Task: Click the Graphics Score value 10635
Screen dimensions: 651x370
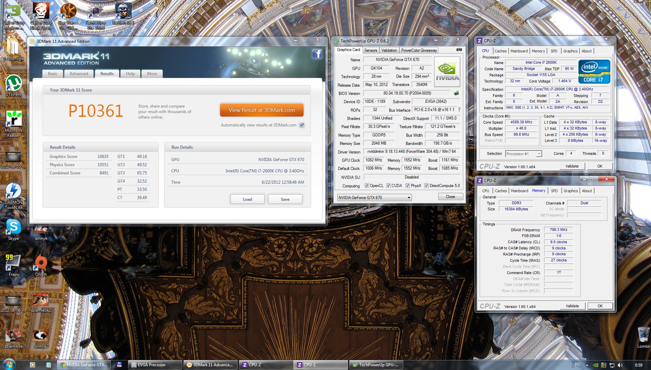Action: tap(103, 157)
